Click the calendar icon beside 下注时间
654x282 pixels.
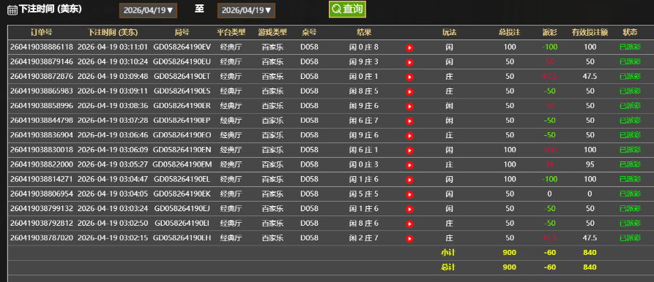coord(12,10)
